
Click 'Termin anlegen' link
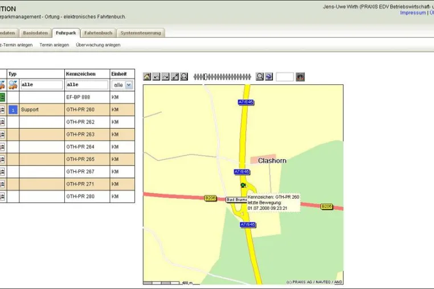pyautogui.click(x=54, y=45)
